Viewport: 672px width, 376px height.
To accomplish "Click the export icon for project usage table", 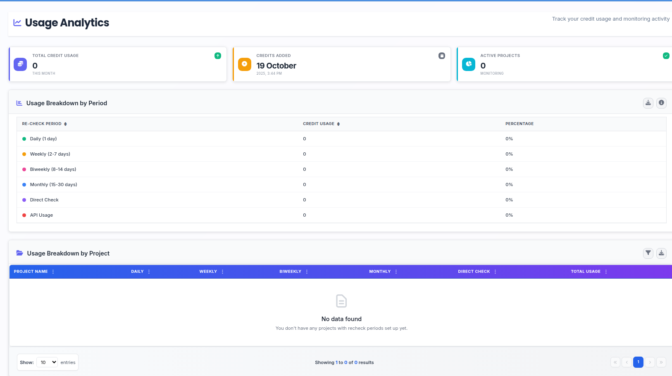I will [661, 253].
